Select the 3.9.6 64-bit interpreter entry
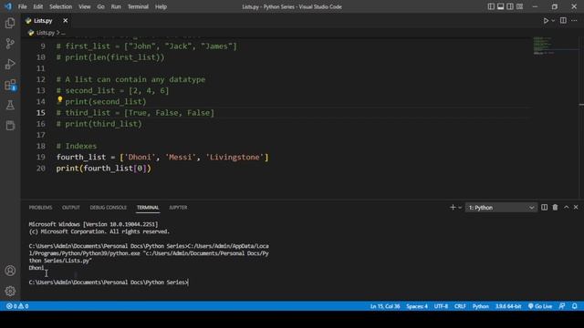The image size is (584, 328). point(508,306)
